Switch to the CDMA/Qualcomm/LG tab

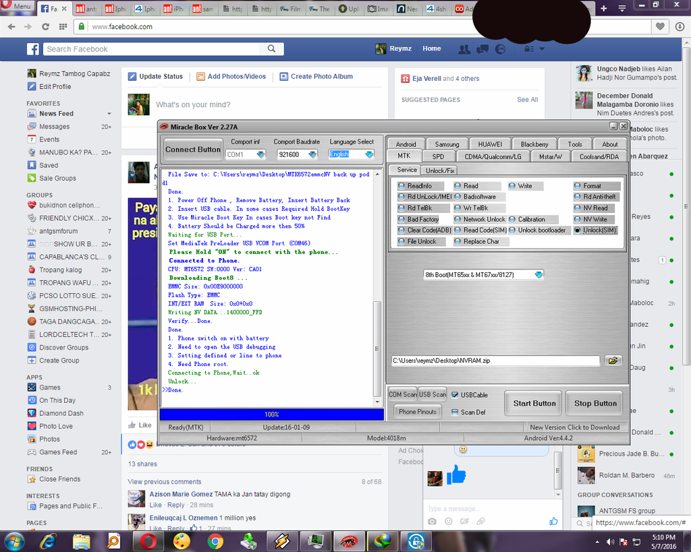493,157
